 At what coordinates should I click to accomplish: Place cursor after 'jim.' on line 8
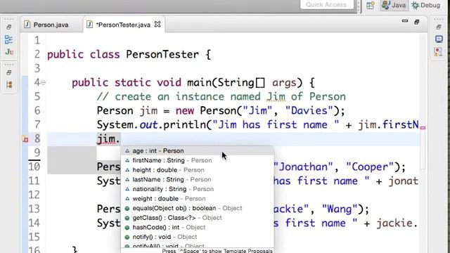coord(121,139)
